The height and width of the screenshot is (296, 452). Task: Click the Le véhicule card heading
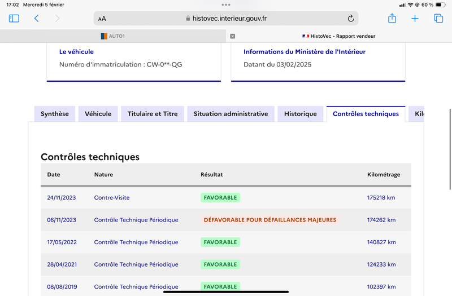coord(76,52)
